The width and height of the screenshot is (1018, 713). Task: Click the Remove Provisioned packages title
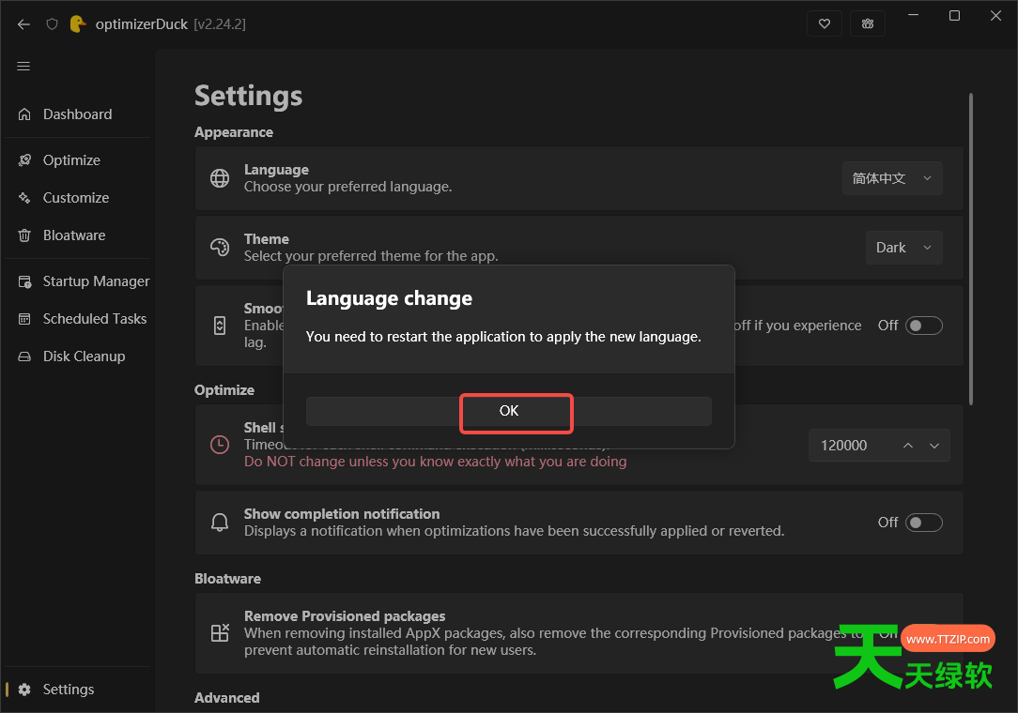[x=345, y=616]
